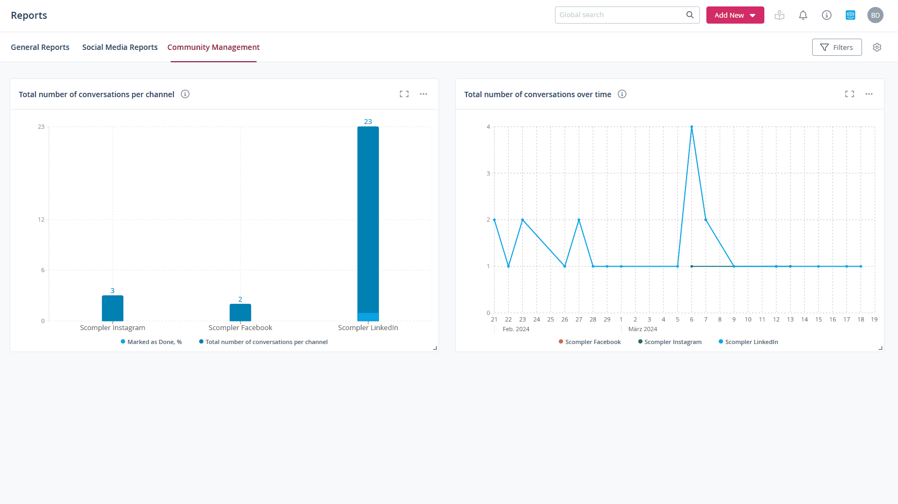Open the reports settings gear
898x504 pixels.
[x=877, y=47]
